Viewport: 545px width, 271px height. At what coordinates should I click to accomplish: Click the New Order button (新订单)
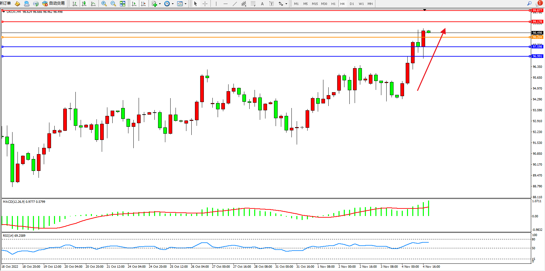(x=6, y=3)
